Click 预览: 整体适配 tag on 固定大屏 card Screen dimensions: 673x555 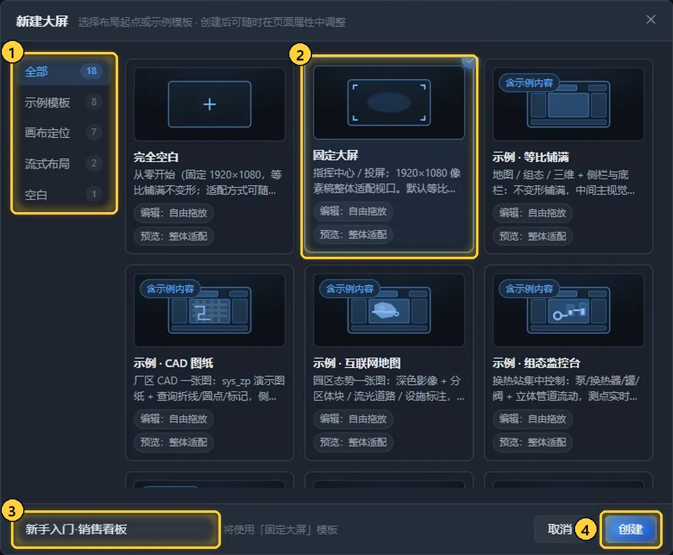point(353,234)
